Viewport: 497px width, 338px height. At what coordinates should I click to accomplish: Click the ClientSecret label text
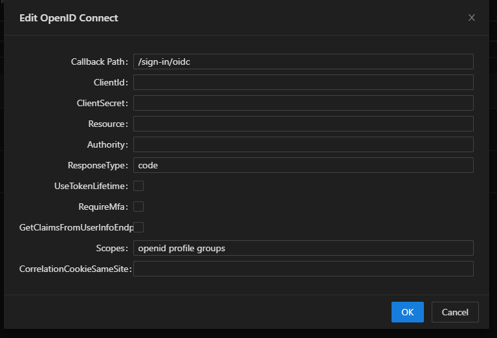pos(102,104)
